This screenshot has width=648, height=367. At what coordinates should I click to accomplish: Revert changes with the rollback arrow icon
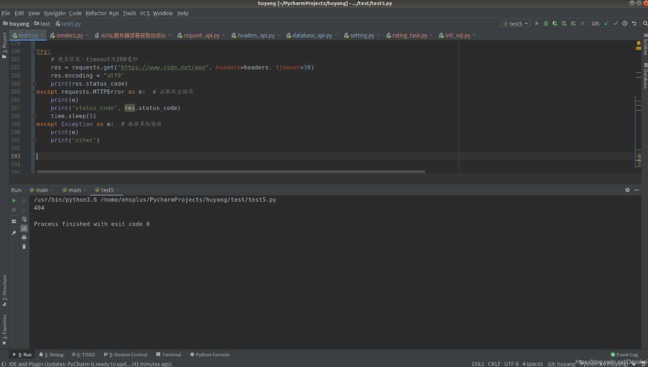click(634, 23)
